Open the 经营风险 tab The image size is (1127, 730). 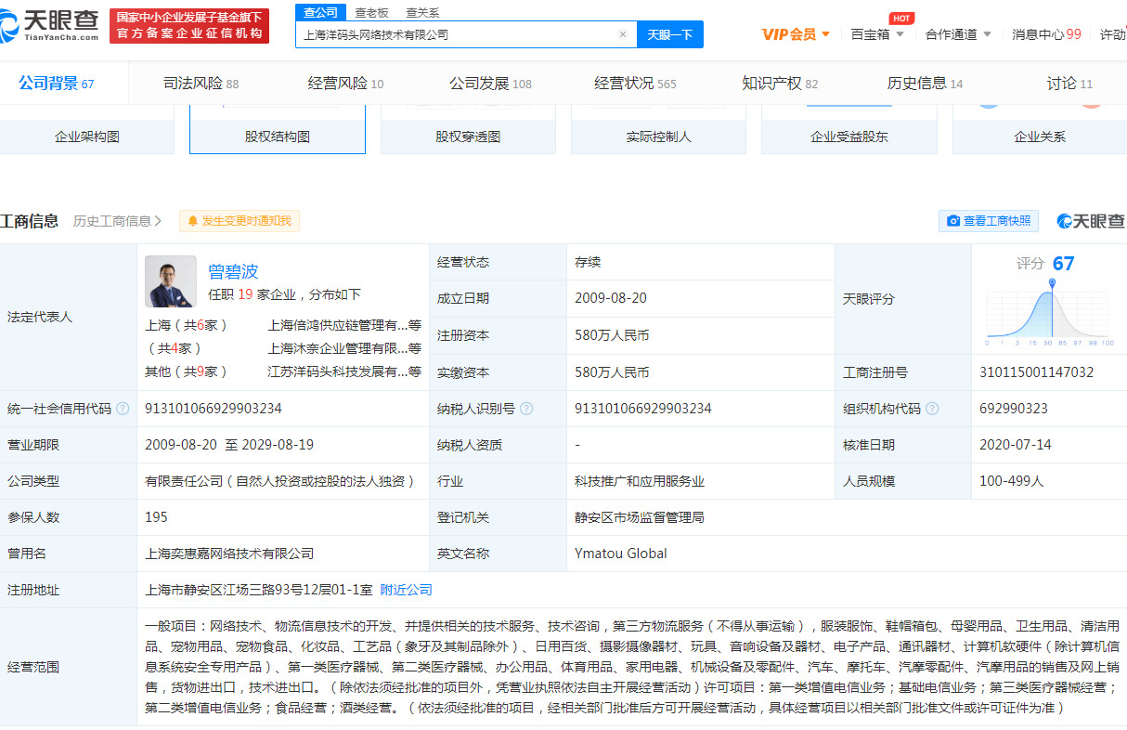(x=345, y=84)
